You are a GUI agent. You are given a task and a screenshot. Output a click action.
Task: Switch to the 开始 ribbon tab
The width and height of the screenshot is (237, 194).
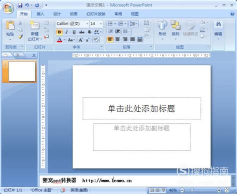pos(23,14)
